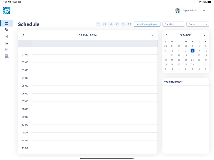Show next month in mini calendar
Viewport: 214px width, 160px height.
205,35
